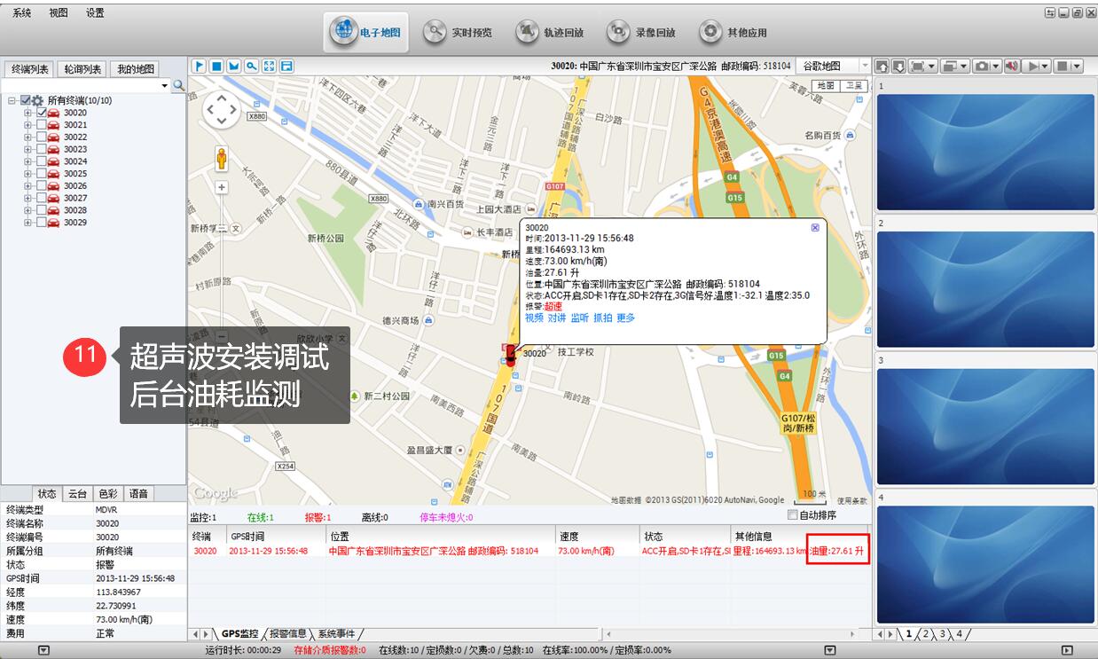
Task: Click the previous page up-arrow icon in video toolbar
Action: 882,67
